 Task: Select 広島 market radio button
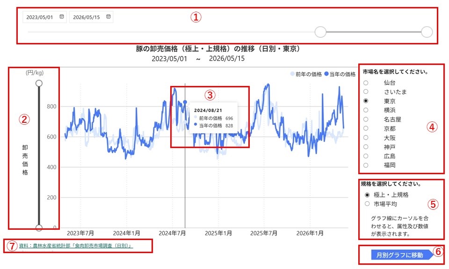click(x=366, y=156)
